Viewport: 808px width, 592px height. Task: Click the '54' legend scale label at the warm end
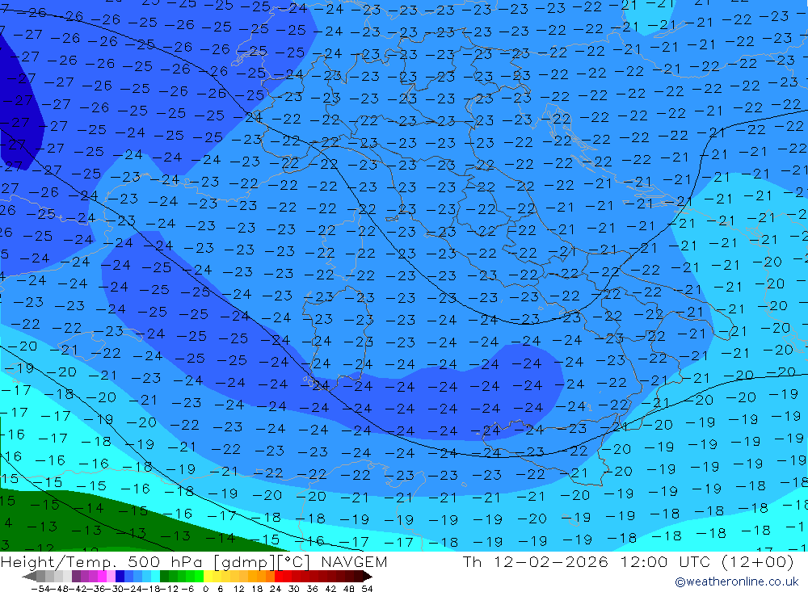click(x=367, y=589)
